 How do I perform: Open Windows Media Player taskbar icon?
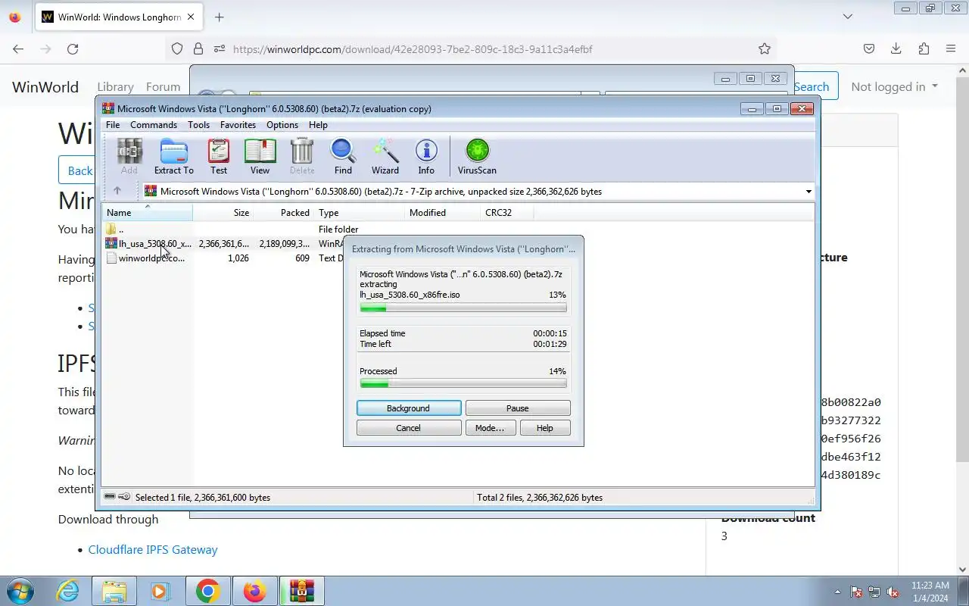[x=160, y=591]
